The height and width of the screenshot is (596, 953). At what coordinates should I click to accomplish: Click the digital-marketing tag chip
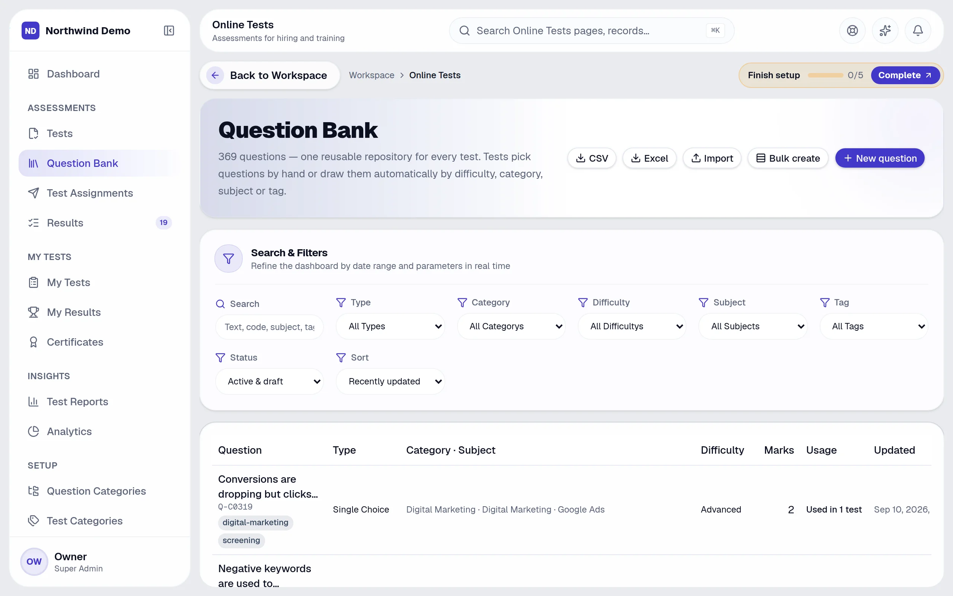point(256,523)
